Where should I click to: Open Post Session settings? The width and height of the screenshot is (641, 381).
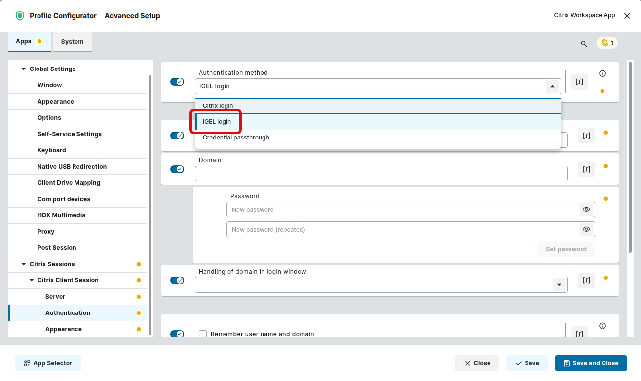pyautogui.click(x=77, y=248)
